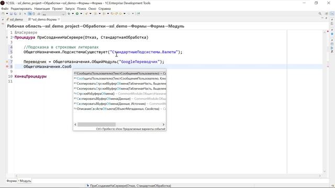
Task: Click the green Run button in toolbar
Action: pos(77,14)
